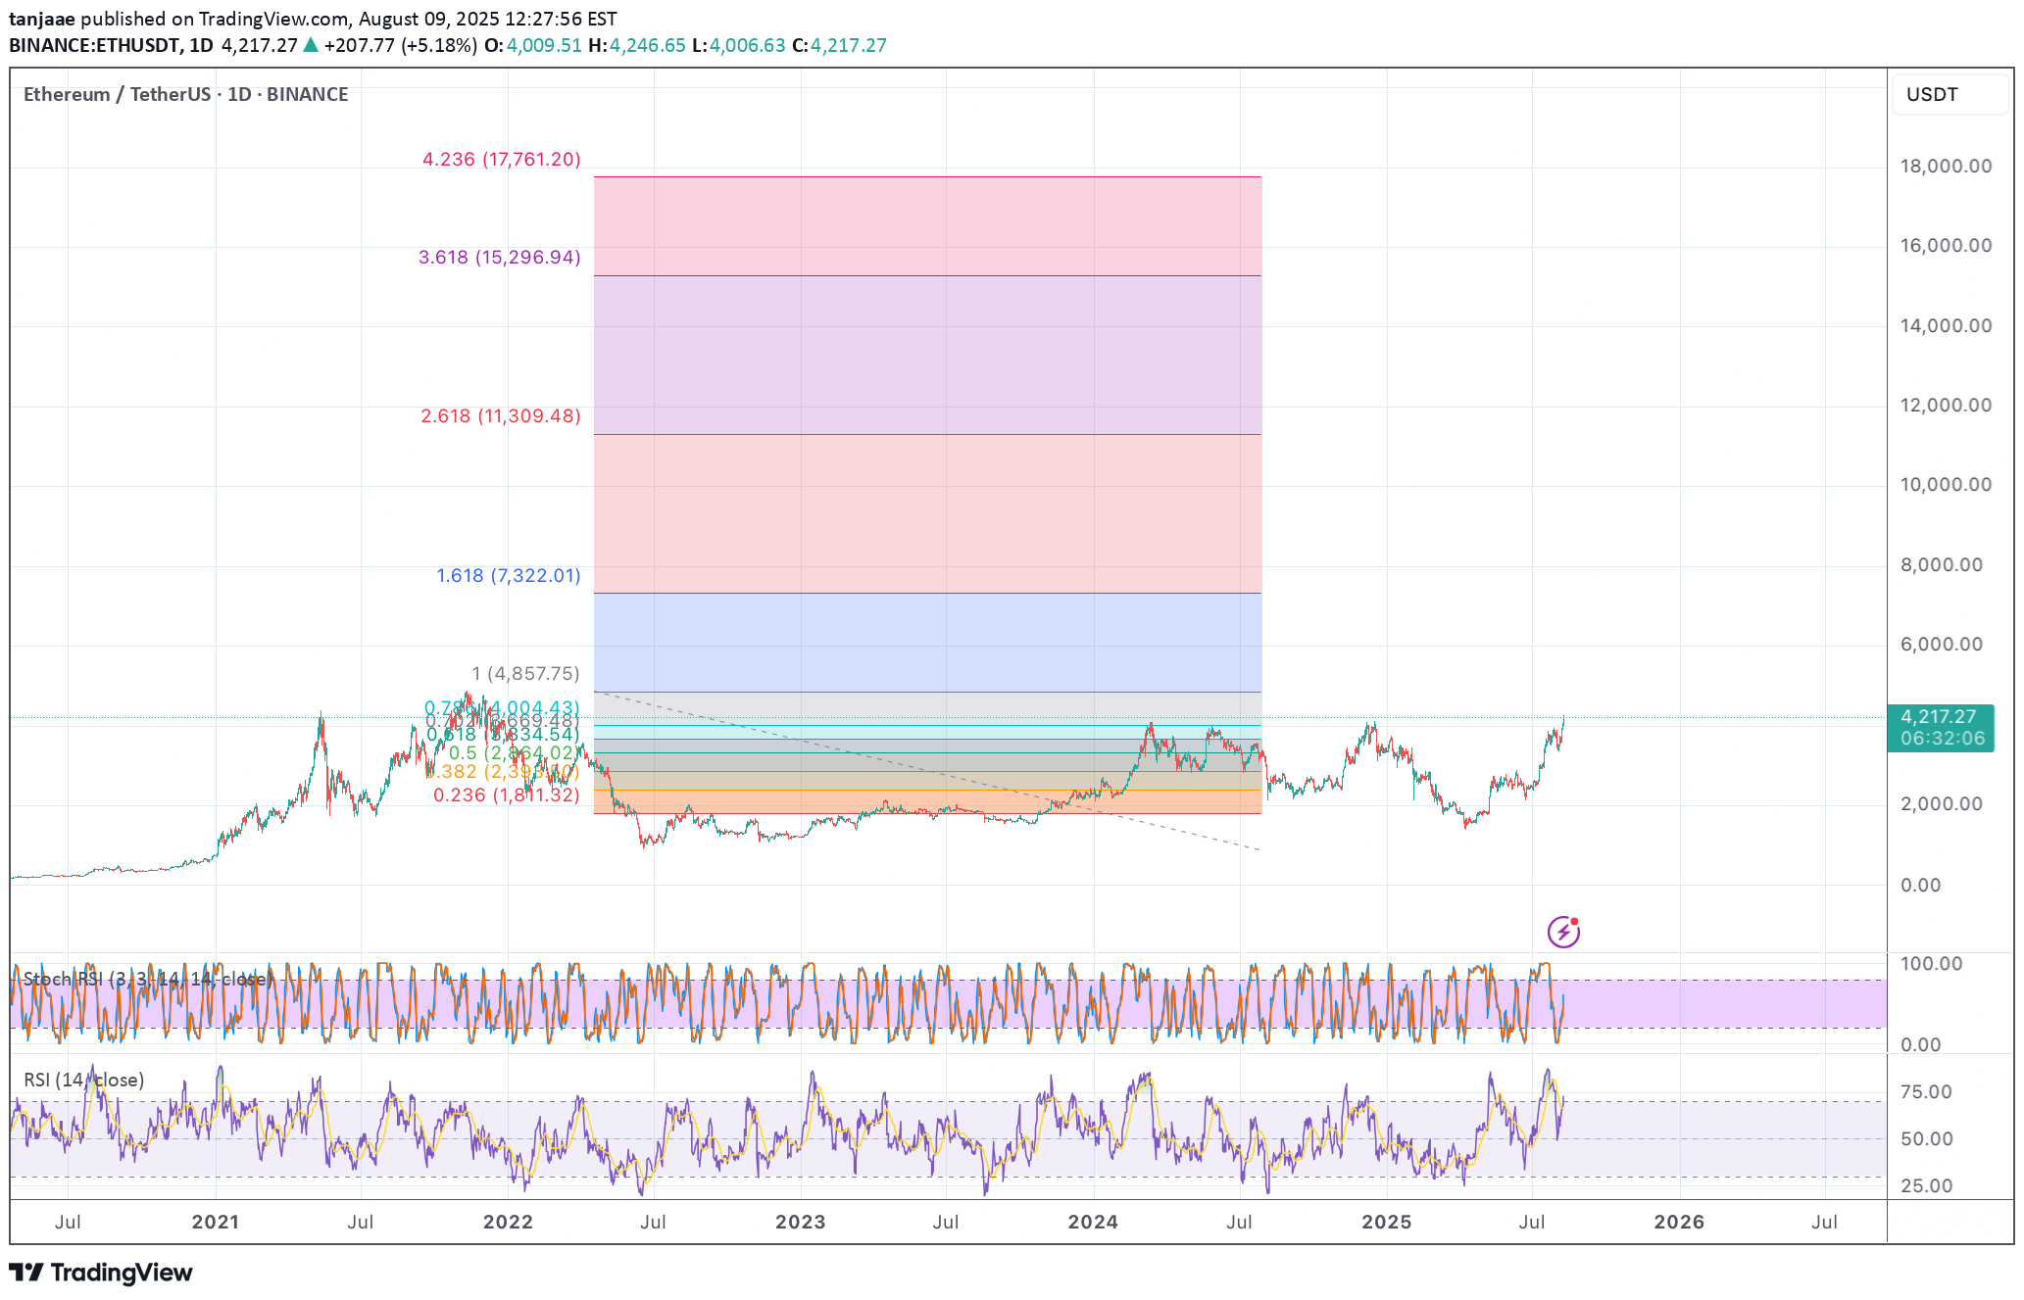Click the 18,000.00 price axis label

[x=1946, y=166]
